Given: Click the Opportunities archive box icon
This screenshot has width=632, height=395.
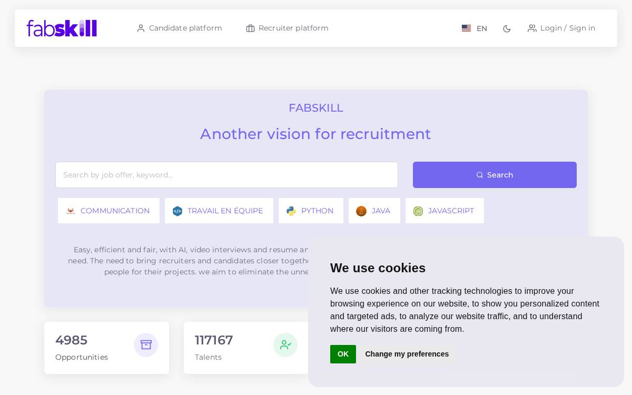Looking at the screenshot, I should pyautogui.click(x=146, y=345).
